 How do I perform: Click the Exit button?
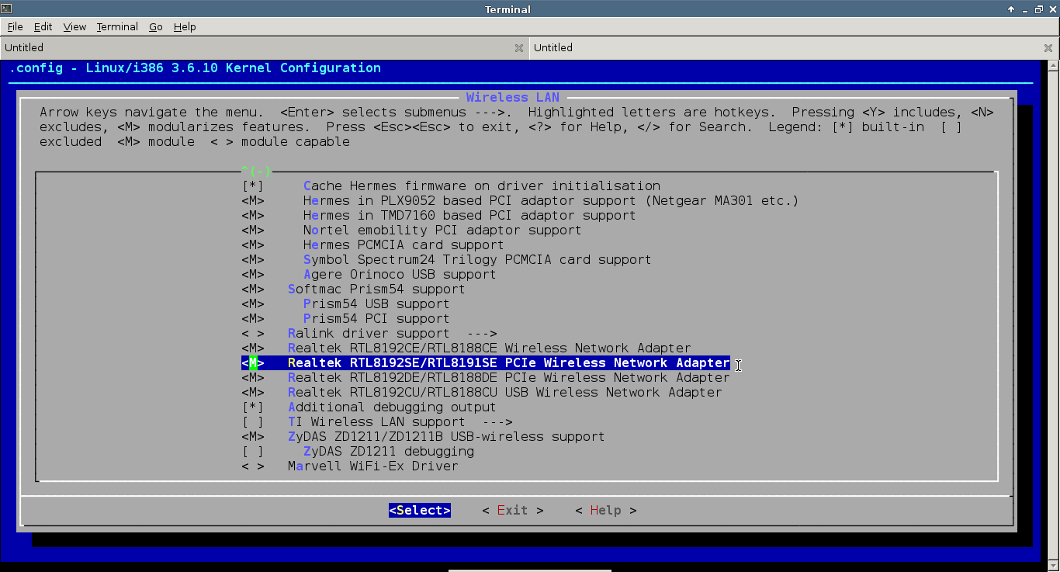coord(513,510)
